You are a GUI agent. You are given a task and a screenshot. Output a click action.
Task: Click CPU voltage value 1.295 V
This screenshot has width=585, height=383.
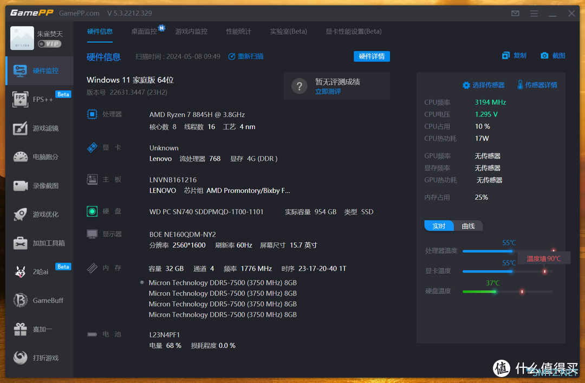point(486,114)
